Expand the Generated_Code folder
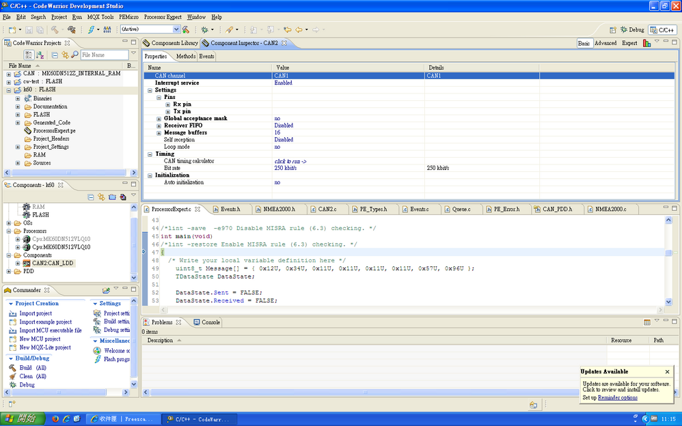Image resolution: width=682 pixels, height=426 pixels. pos(18,123)
